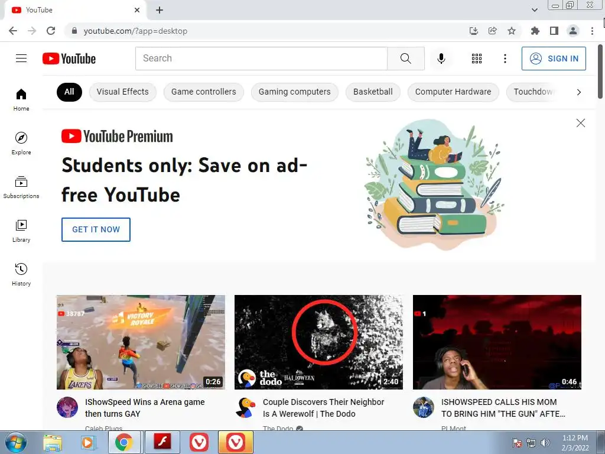Viewport: 605px width, 454px height.
Task: Click the Caleb Plugs channel avatar
Action: coord(67,407)
